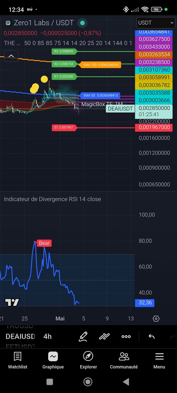Tap the Android recent apps square button
The image size is (177, 393).
pos(49,382)
